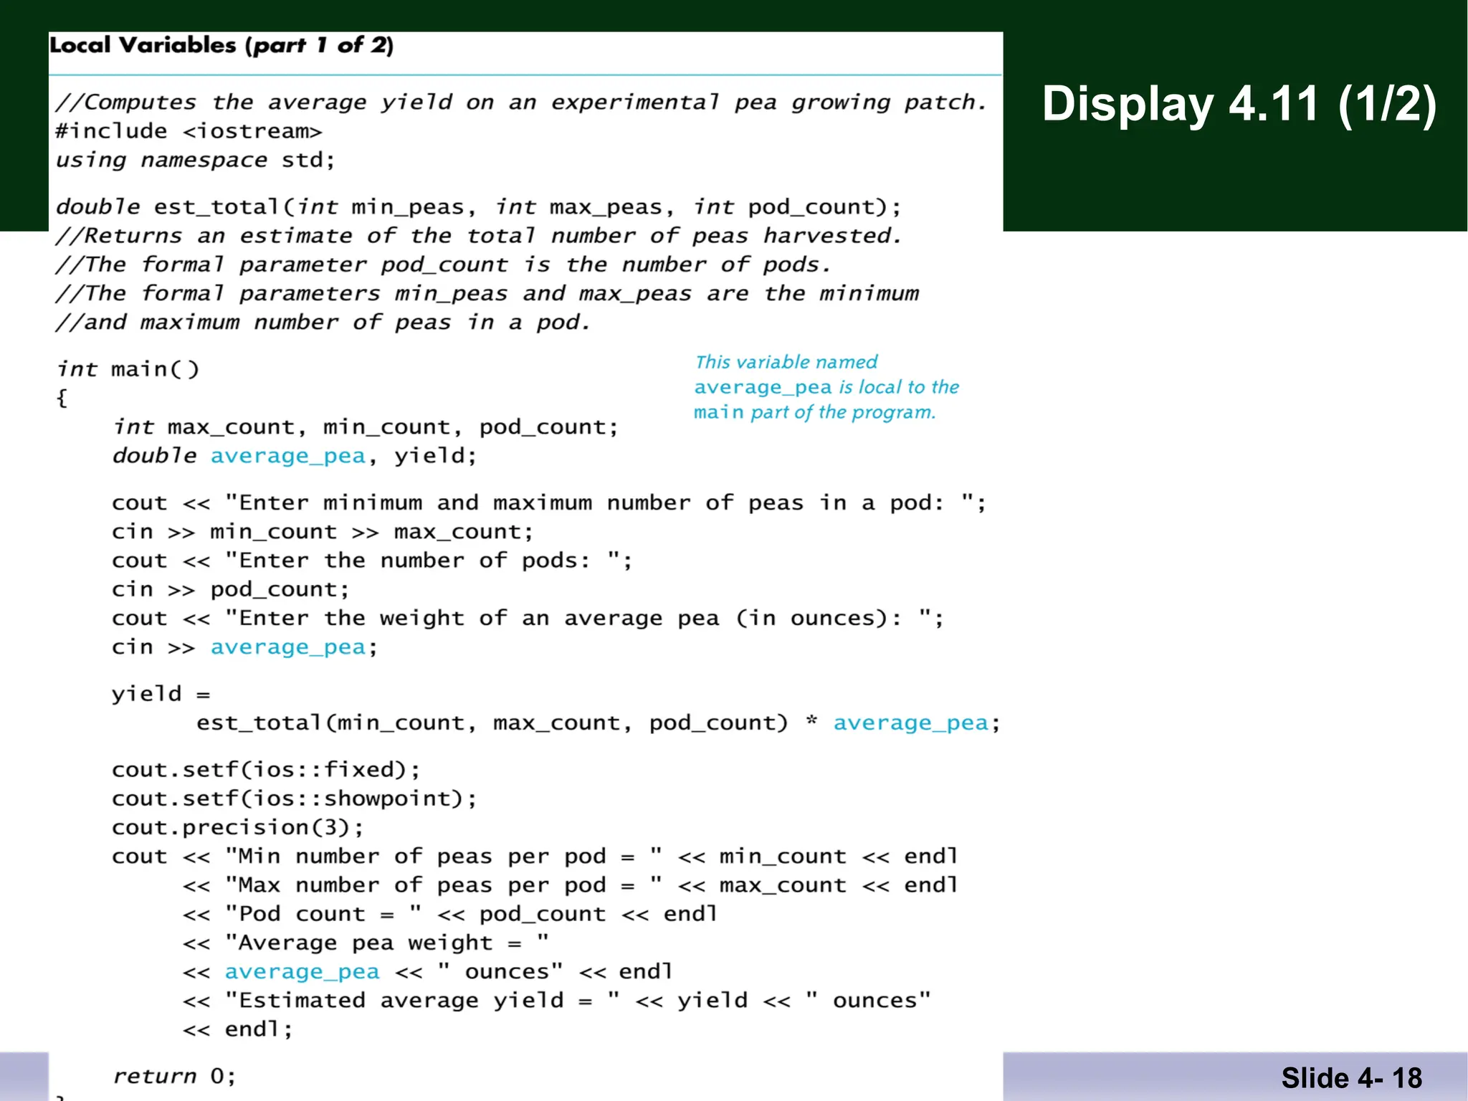Click the '//The formal parameters min_peas' comment line

click(487, 294)
